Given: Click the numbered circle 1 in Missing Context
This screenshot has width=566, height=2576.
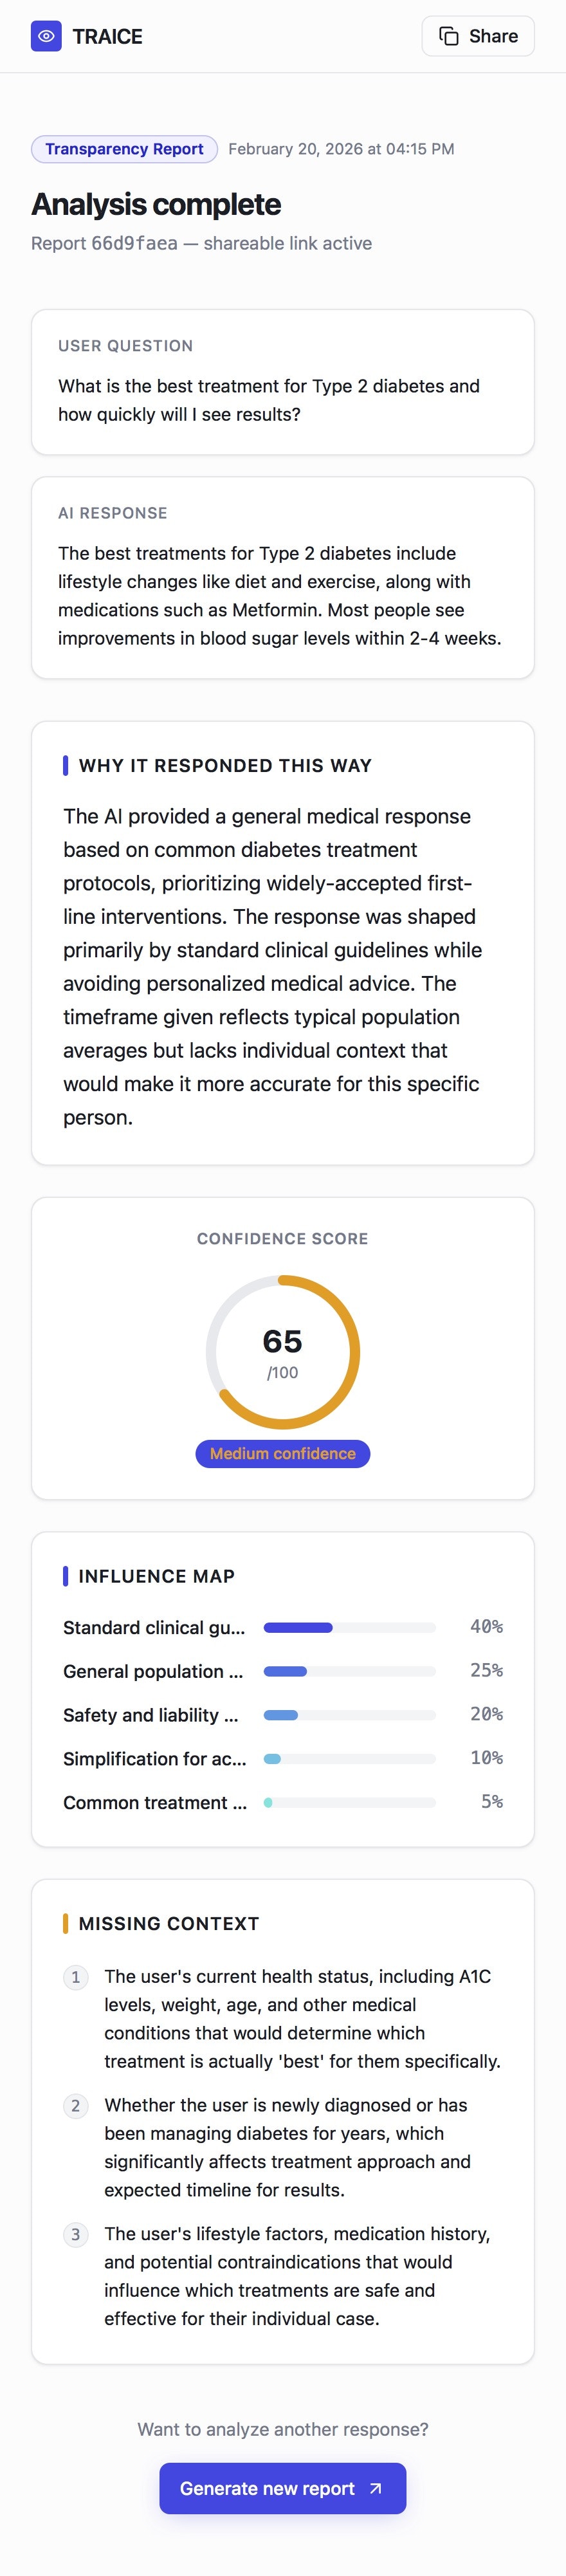Looking at the screenshot, I should tap(76, 1977).
